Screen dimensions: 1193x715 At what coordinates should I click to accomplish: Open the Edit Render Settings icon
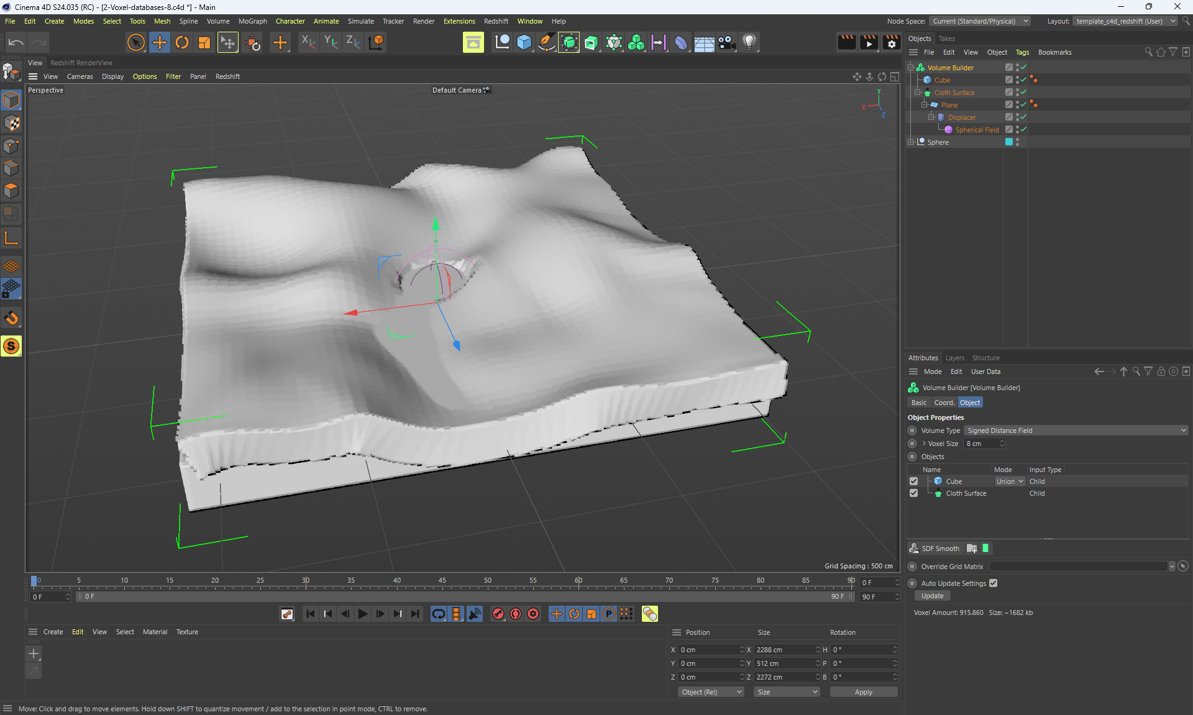(x=892, y=42)
